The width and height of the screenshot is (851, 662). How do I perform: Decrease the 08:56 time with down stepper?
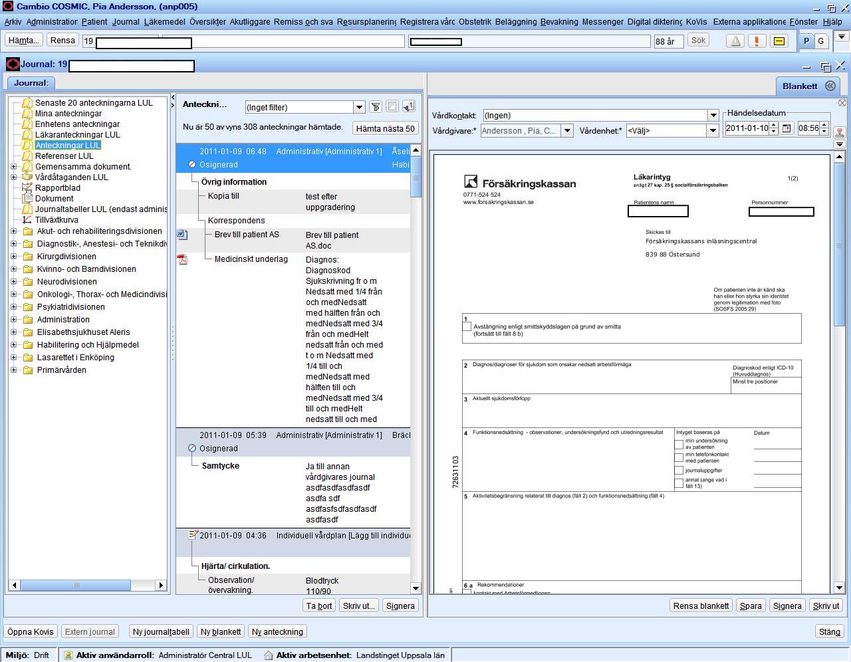[825, 132]
